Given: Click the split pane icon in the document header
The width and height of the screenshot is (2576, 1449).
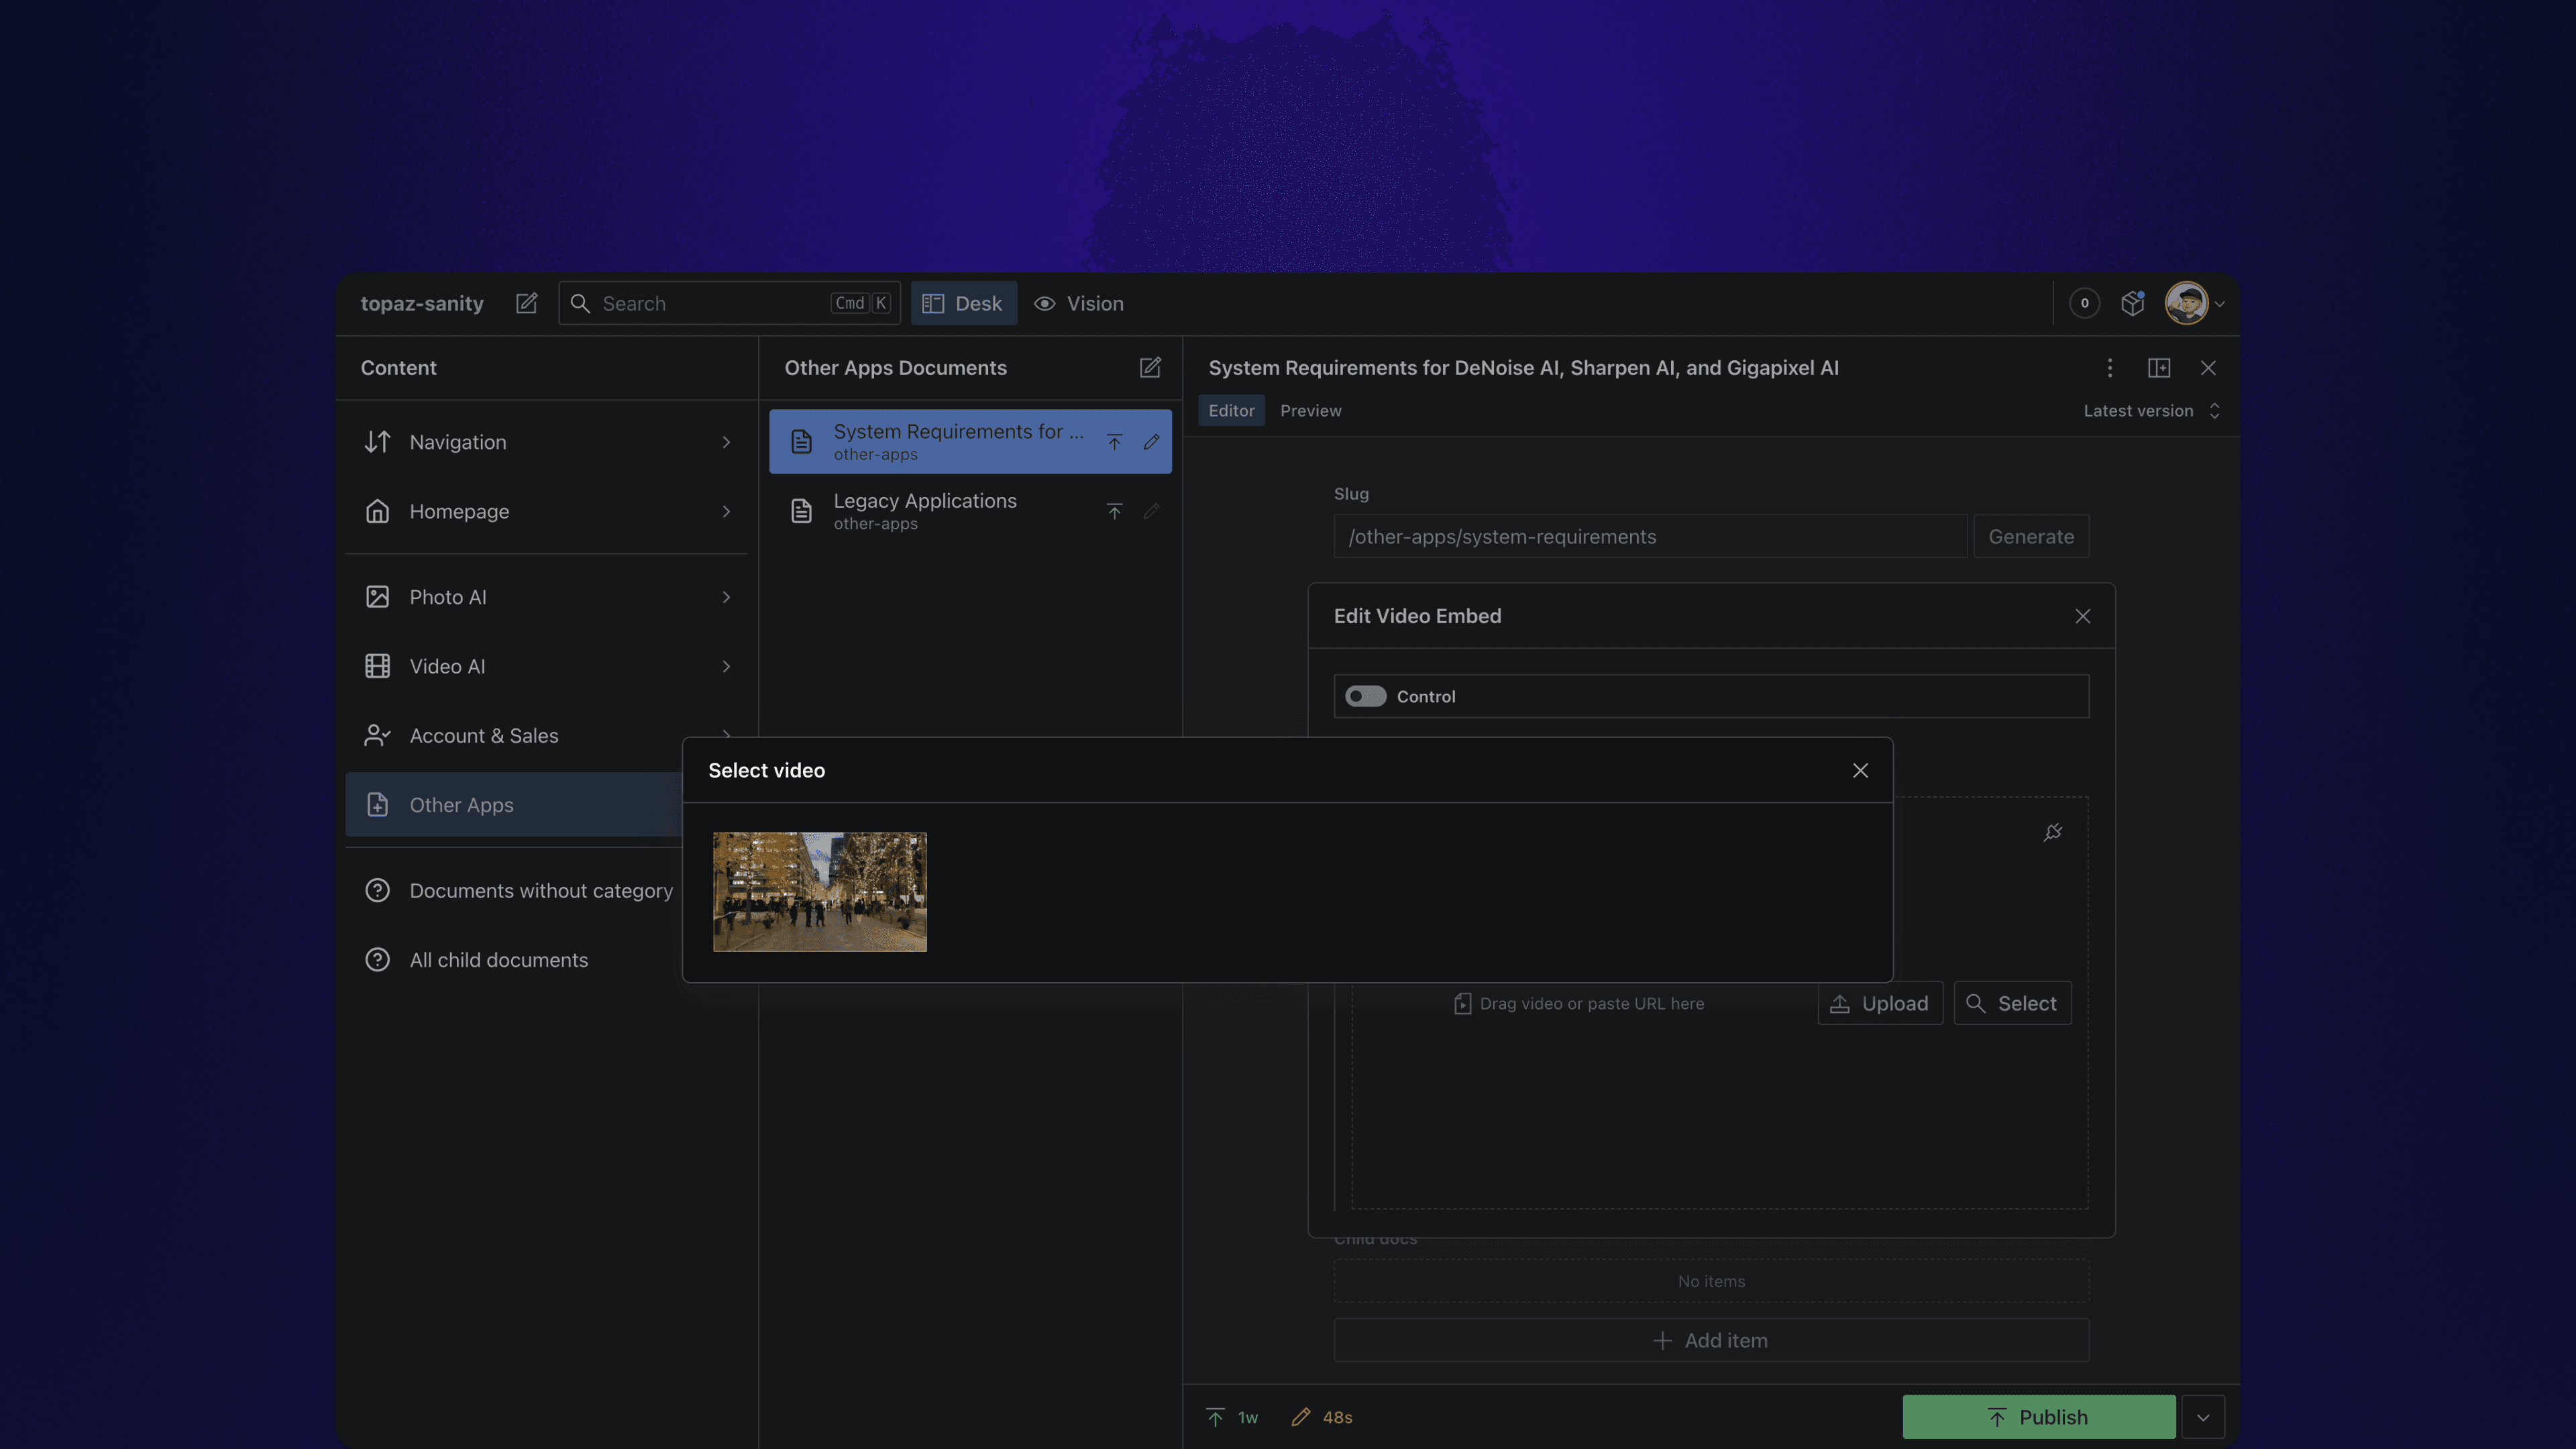Looking at the screenshot, I should pos(2160,368).
